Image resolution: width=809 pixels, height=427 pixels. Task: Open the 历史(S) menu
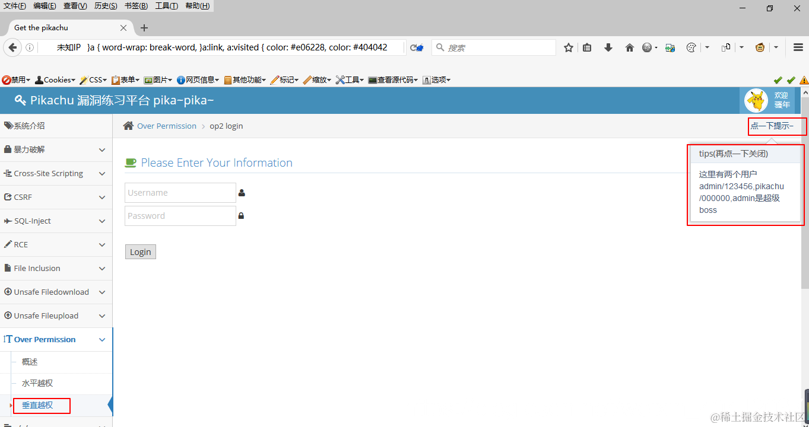point(106,6)
